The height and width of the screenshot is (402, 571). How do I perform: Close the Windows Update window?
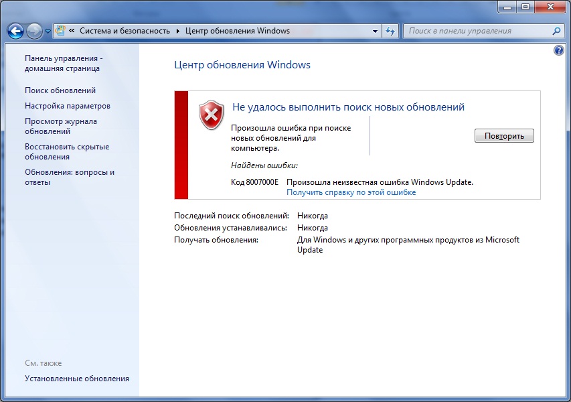[550, 7]
